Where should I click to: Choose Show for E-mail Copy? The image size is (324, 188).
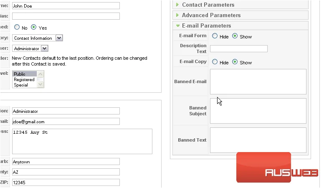click(x=235, y=62)
